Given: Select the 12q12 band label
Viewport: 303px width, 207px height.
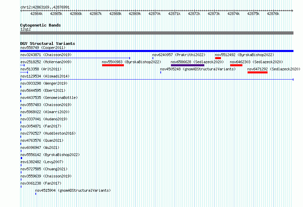Looking at the screenshot, I should coord(26,29).
